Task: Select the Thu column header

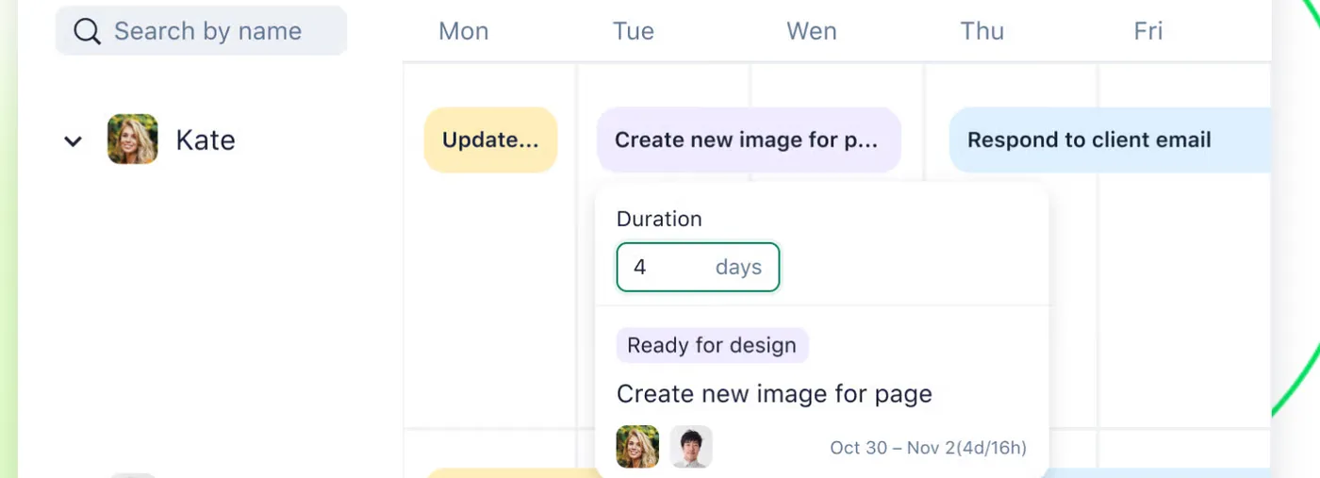Action: (x=982, y=31)
